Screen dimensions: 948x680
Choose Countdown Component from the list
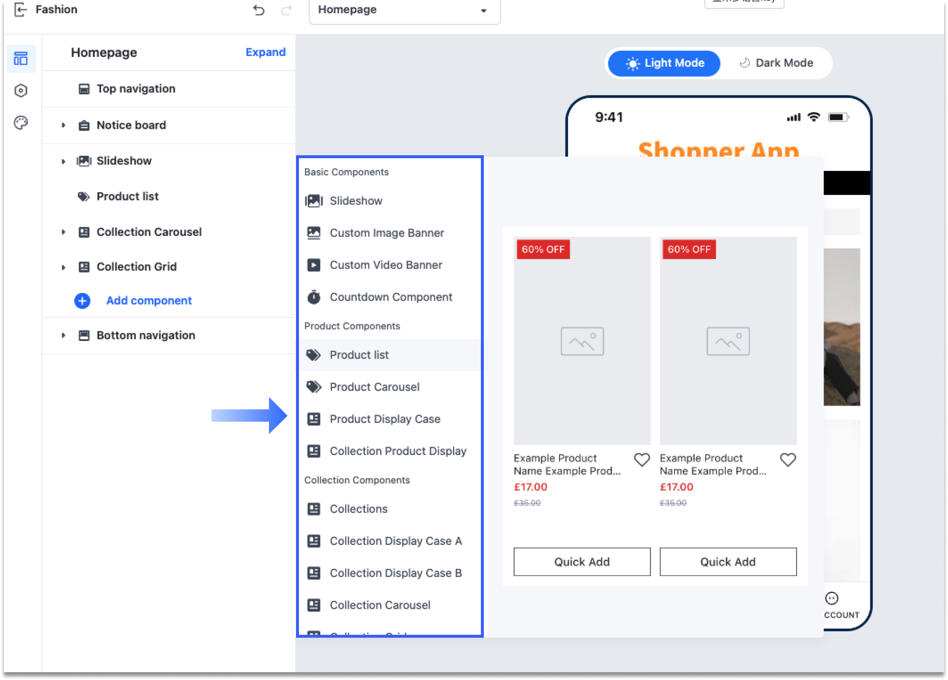389,297
